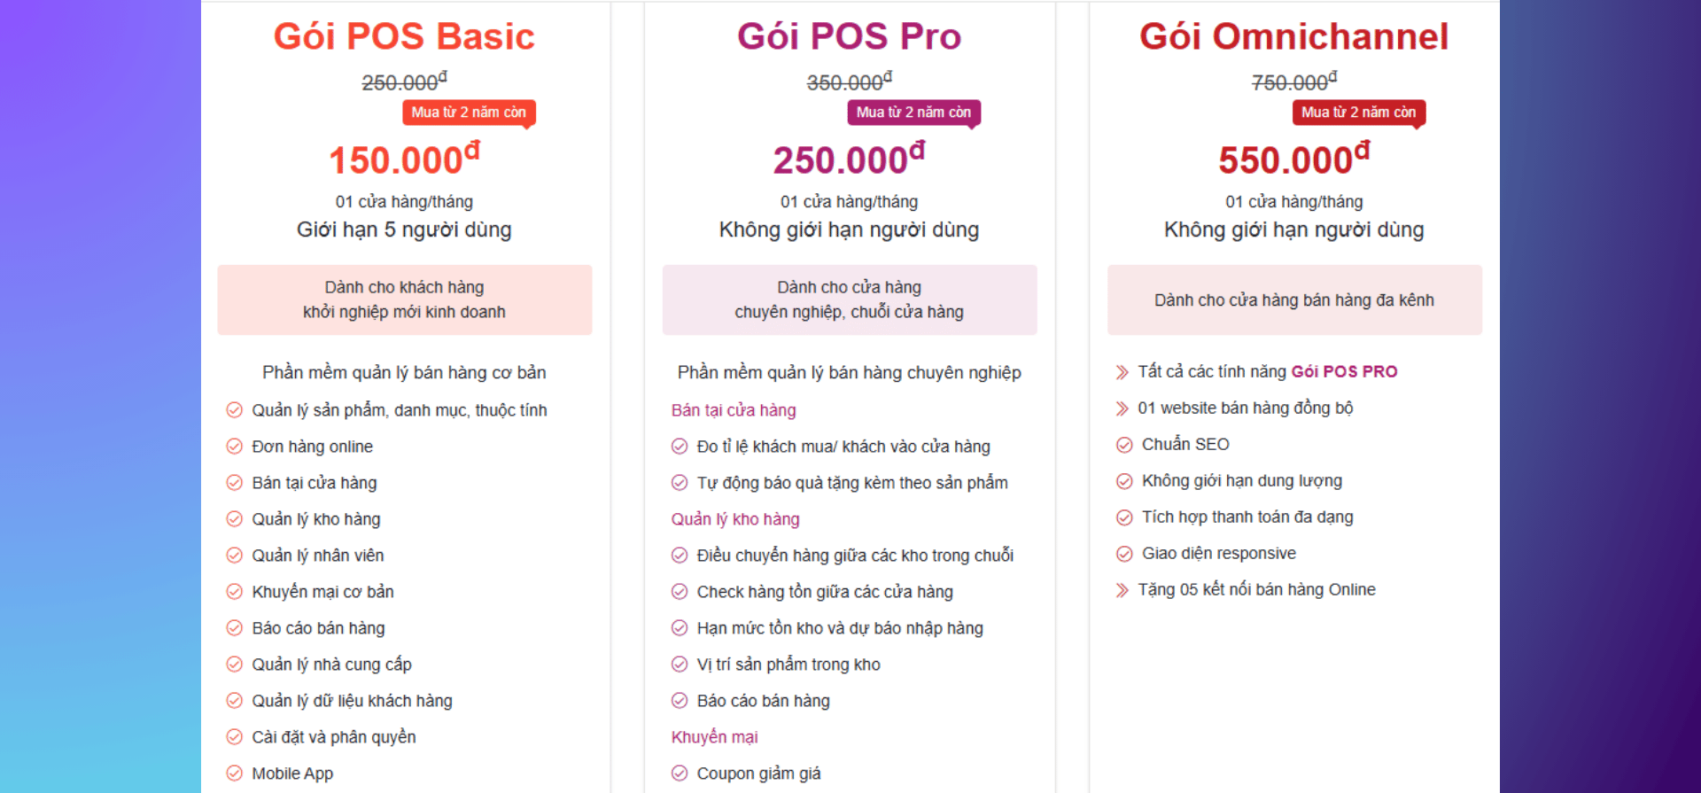
Task: Click the "Gói POS PRO" bold link
Action: (x=1344, y=372)
